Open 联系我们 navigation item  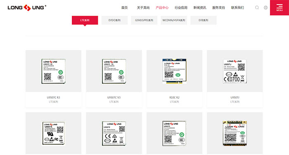(237, 7)
